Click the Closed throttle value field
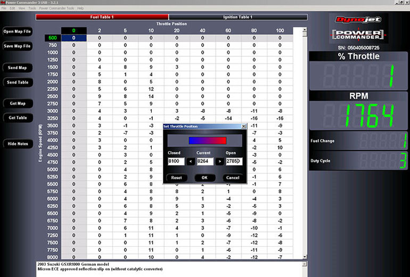Viewport: 410px width, 277px height. tap(176, 161)
